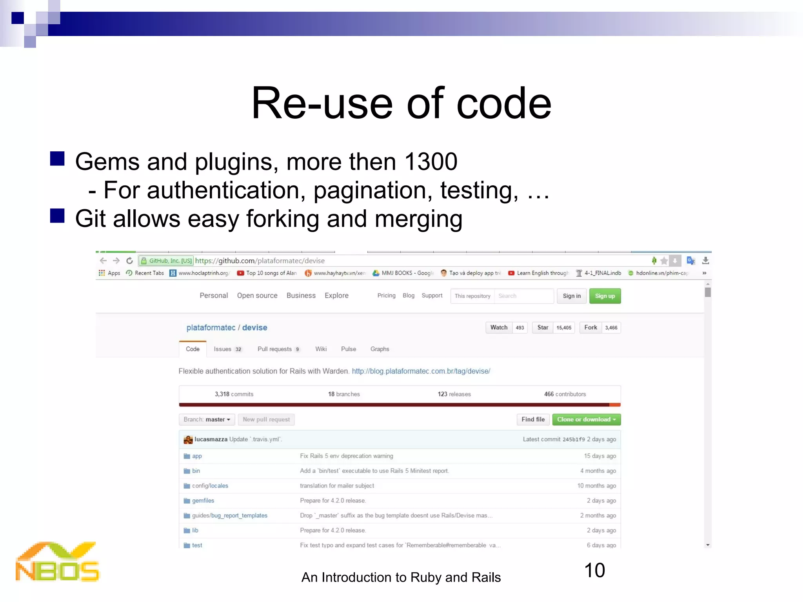Click the green Sign up button
Image resolution: width=803 pixels, height=602 pixels.
click(x=605, y=296)
